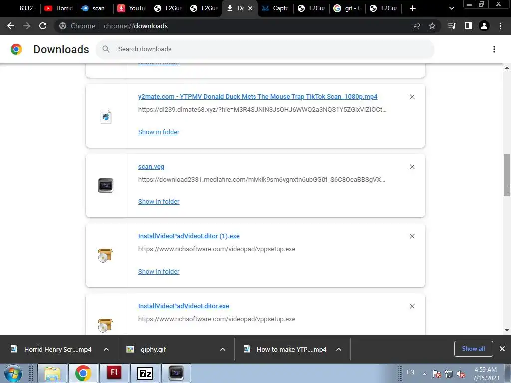Remove InstallVideoPadVideoEditor.exe from list
This screenshot has height=383, width=511.
[x=412, y=306]
